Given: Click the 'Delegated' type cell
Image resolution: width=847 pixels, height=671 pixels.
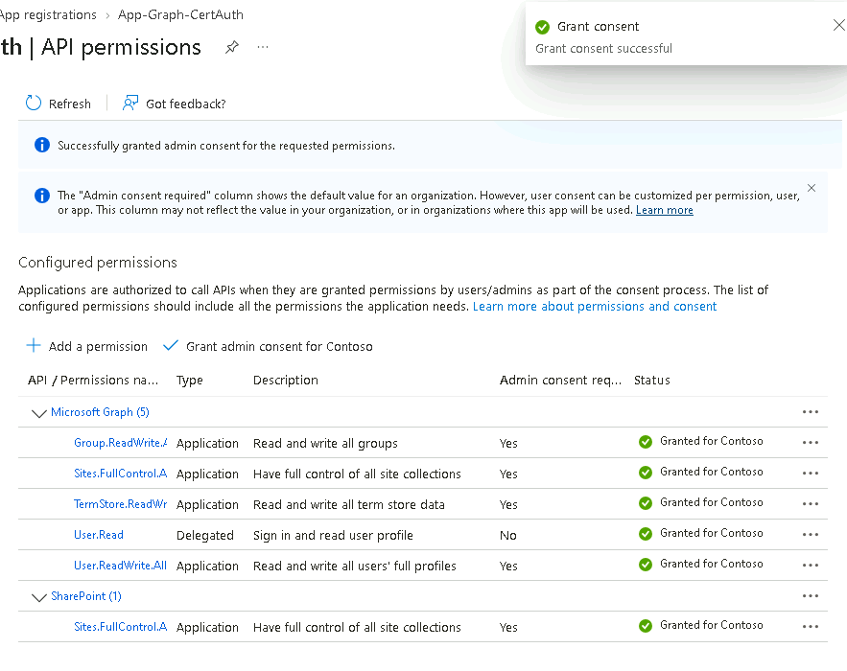Looking at the screenshot, I should [205, 535].
